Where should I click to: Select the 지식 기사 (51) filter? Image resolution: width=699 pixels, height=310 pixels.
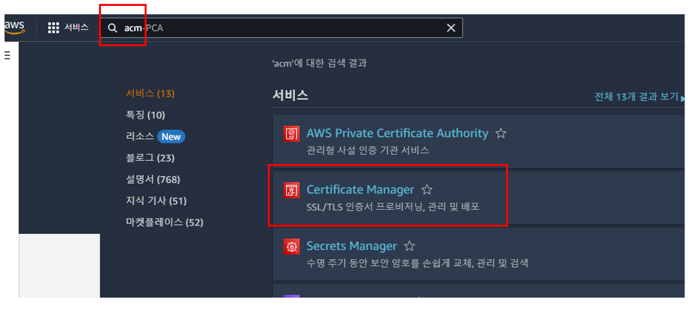coord(156,201)
